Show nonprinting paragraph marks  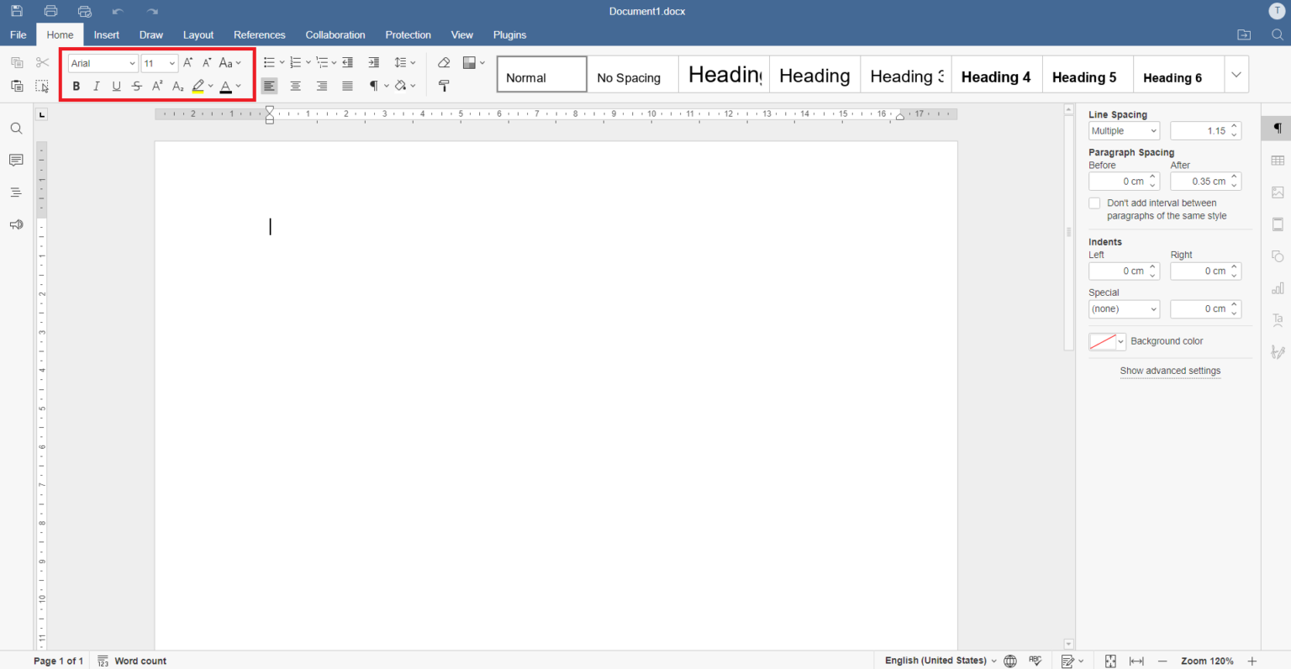374,85
